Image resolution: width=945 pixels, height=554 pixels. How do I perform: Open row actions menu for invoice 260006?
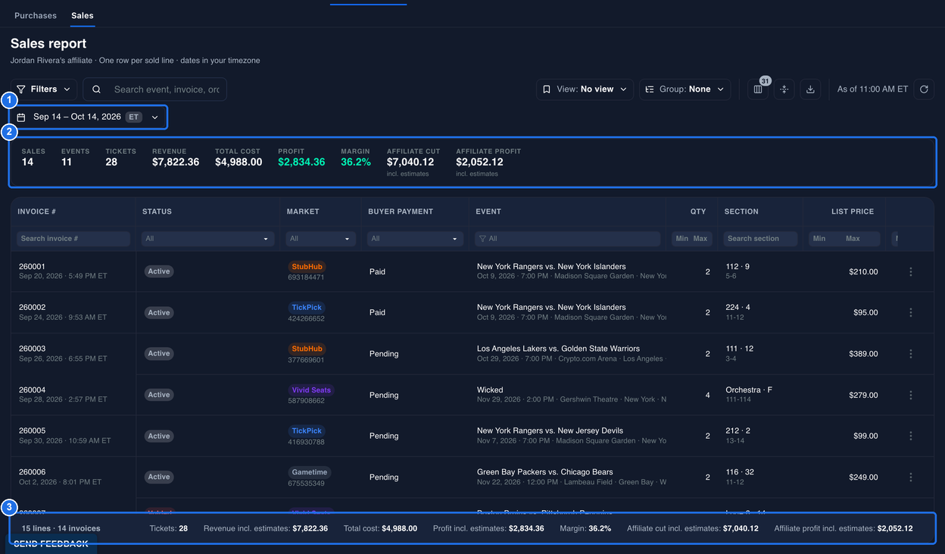[910, 477]
